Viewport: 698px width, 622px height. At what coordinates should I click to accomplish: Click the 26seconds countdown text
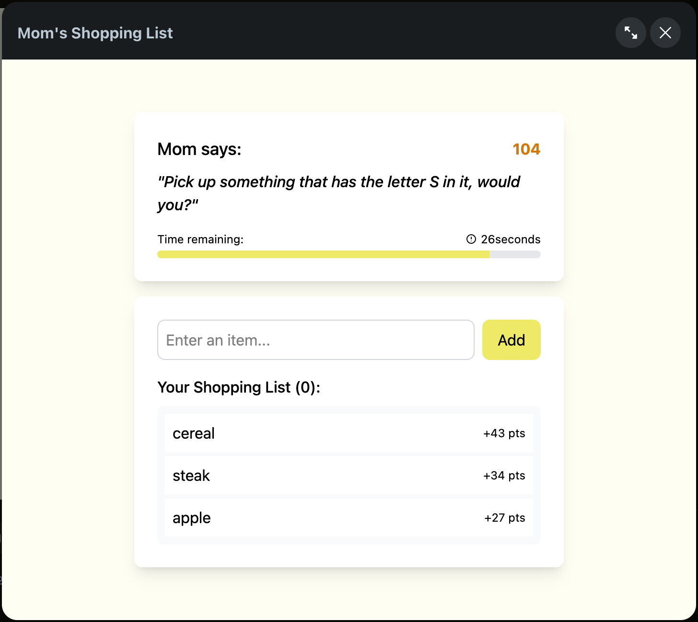(511, 239)
